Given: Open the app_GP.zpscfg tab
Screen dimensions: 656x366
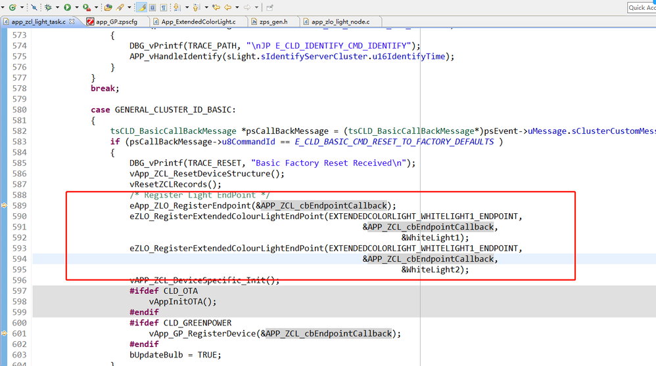Looking at the screenshot, I should click(x=117, y=22).
